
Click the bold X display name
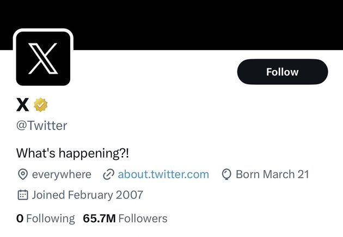click(x=22, y=104)
